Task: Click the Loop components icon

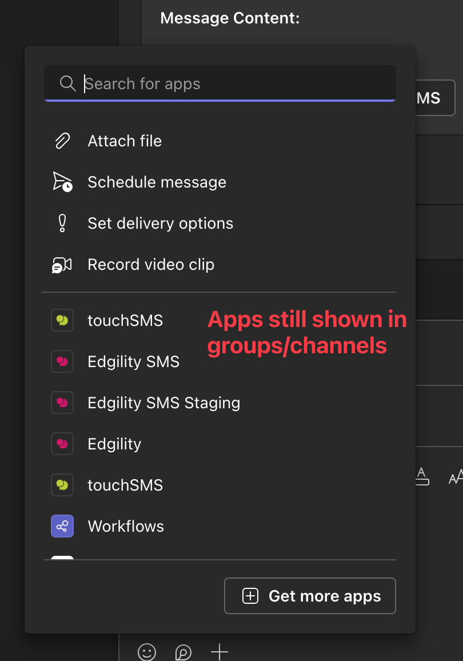Action: click(x=183, y=652)
